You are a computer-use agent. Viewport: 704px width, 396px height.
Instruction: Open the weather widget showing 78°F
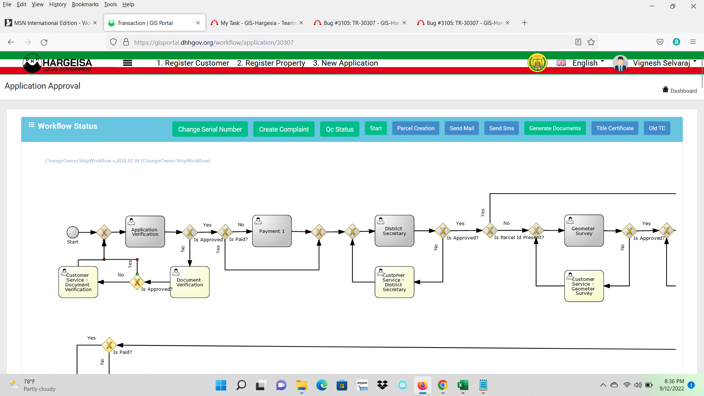(x=33, y=385)
